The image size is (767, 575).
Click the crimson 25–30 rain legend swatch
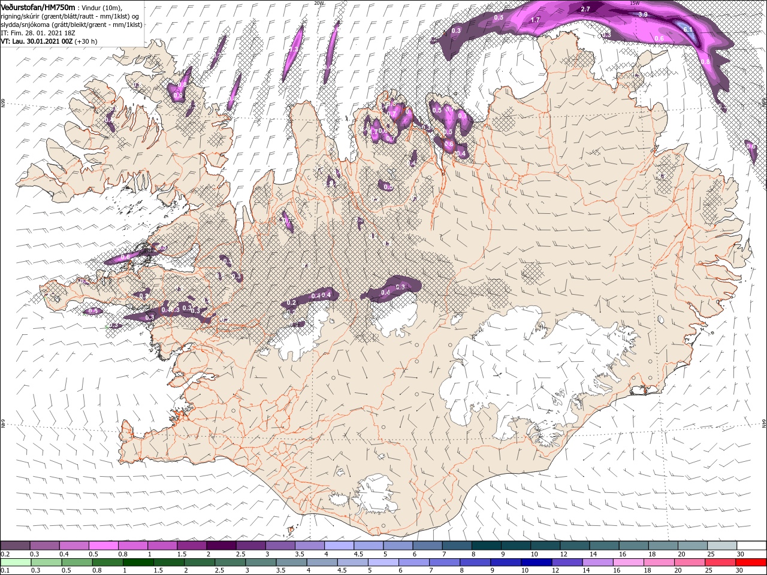pos(721,562)
